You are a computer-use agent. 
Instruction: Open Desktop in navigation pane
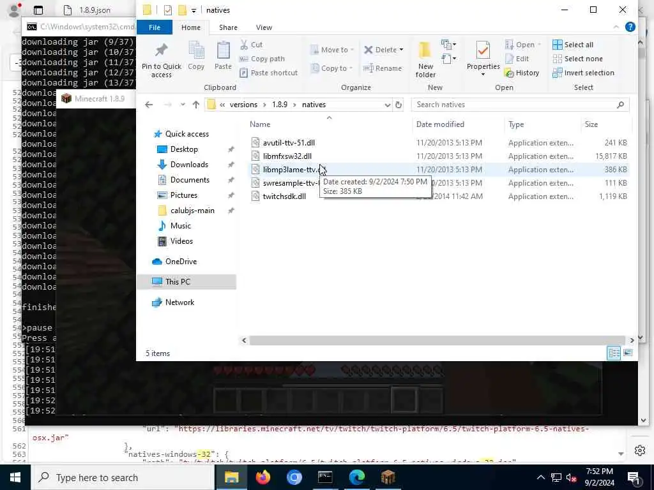184,149
